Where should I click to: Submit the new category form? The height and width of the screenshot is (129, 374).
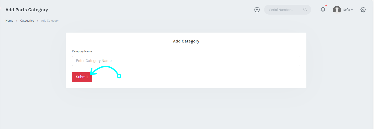click(x=82, y=77)
